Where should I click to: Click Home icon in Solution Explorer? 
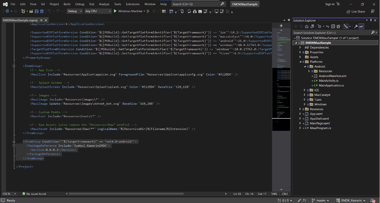[x=307, y=26]
